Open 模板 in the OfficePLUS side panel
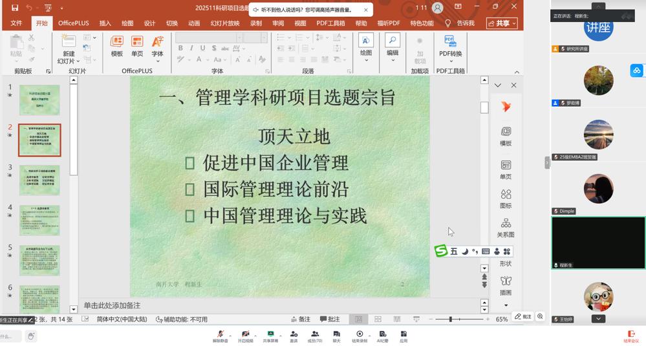Image resolution: width=646 pixels, height=346 pixels. point(506,136)
